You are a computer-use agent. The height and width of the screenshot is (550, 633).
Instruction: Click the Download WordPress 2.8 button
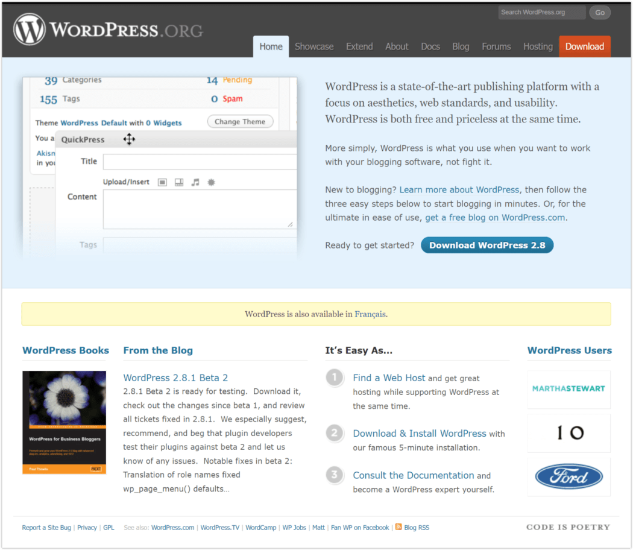(487, 245)
